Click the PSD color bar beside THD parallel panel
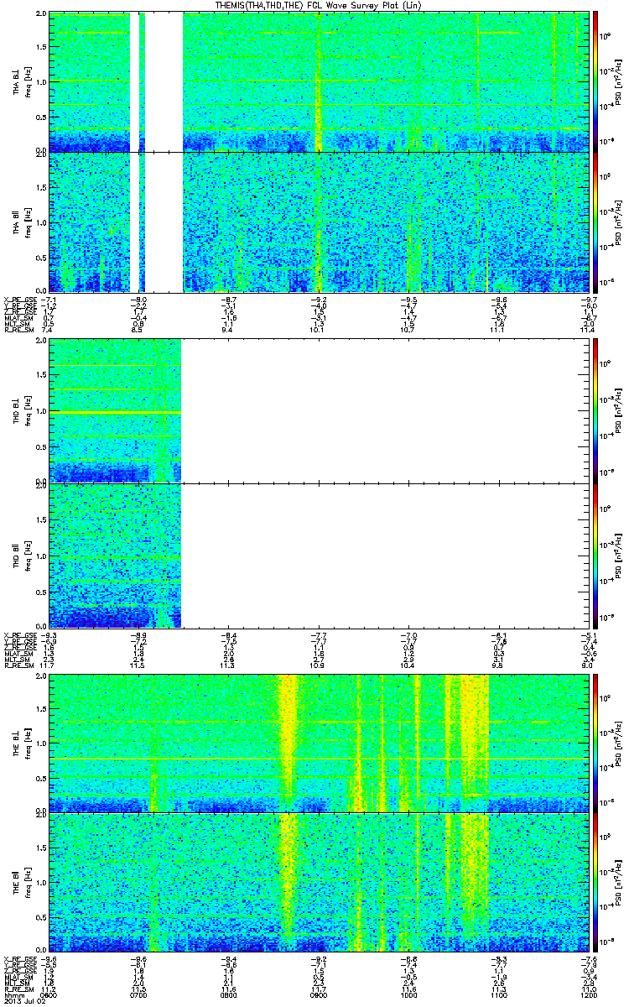 595,555
